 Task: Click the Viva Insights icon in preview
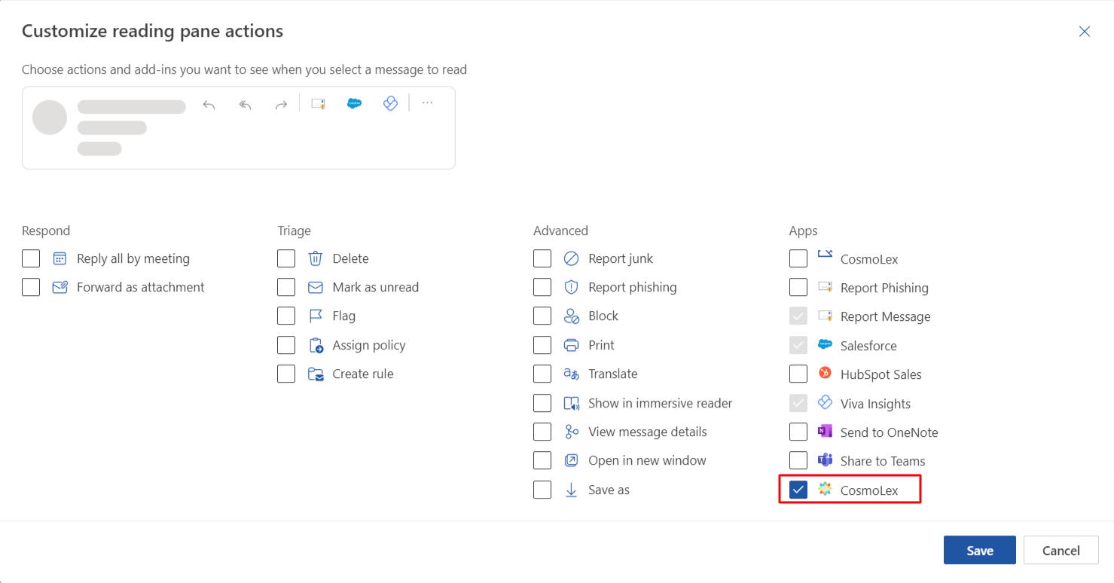[x=390, y=104]
